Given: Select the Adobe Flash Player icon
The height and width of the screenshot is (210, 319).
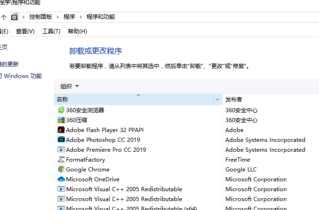Looking at the screenshot, I should (61, 130).
